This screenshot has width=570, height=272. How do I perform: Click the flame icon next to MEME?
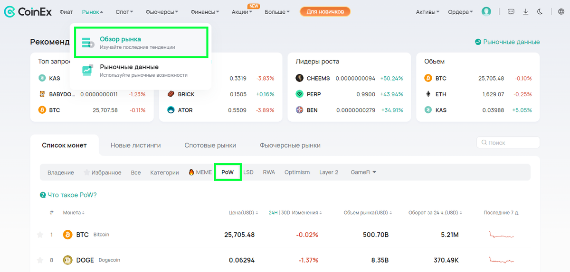[191, 172]
